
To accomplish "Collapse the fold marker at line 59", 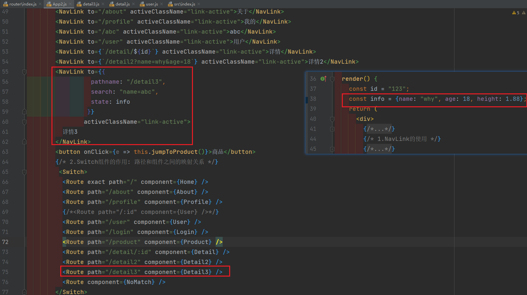I will point(24,112).
